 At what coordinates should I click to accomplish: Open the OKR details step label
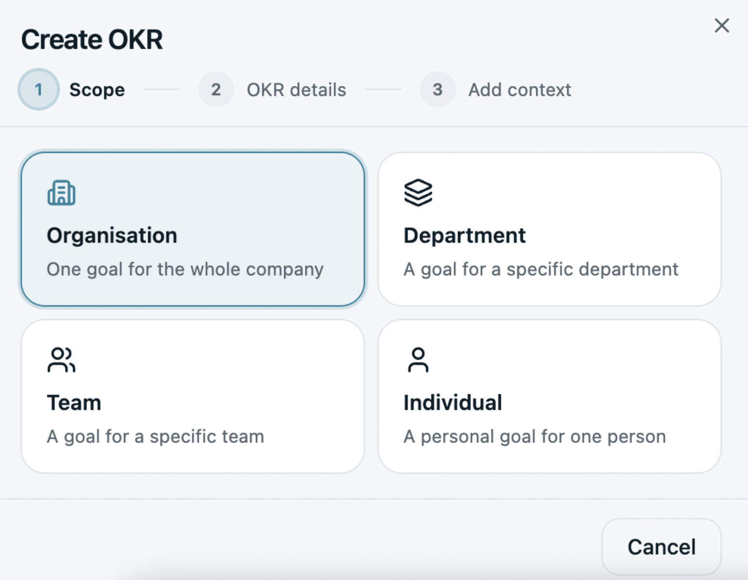[296, 90]
